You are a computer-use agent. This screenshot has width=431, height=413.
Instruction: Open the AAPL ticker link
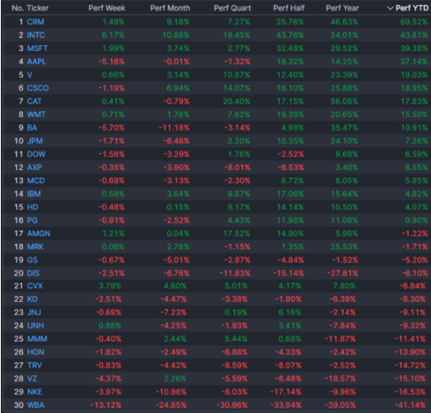36,61
